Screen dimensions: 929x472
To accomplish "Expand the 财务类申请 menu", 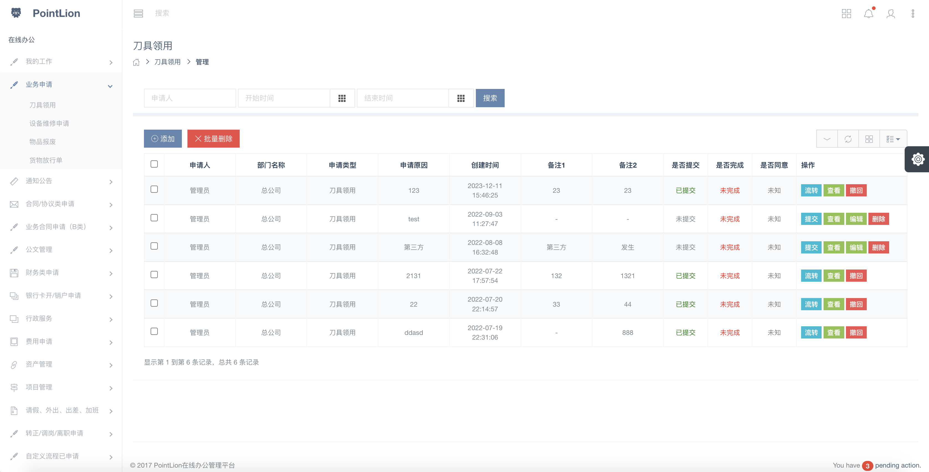I will coord(61,273).
